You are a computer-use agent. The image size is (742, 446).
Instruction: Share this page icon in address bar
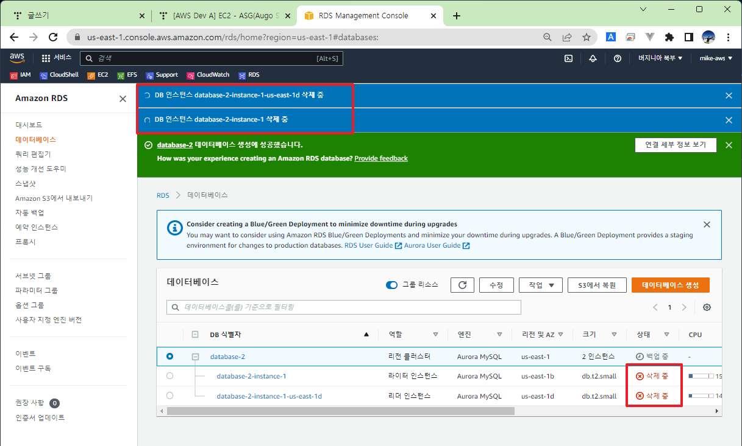(567, 37)
